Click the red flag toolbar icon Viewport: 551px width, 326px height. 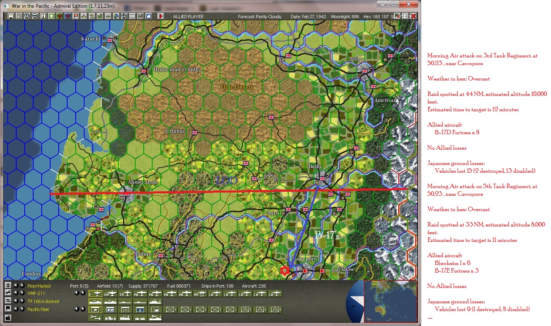point(76,16)
